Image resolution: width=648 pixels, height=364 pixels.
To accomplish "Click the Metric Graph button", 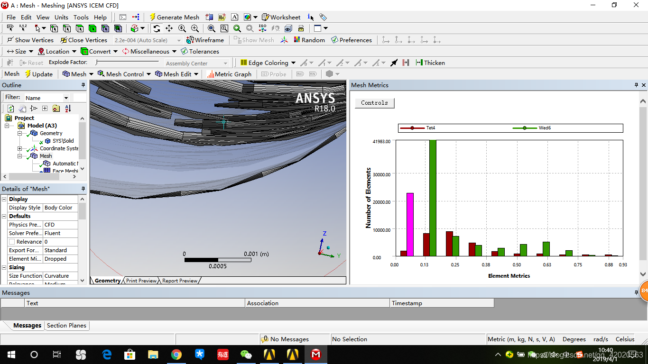I will point(229,74).
